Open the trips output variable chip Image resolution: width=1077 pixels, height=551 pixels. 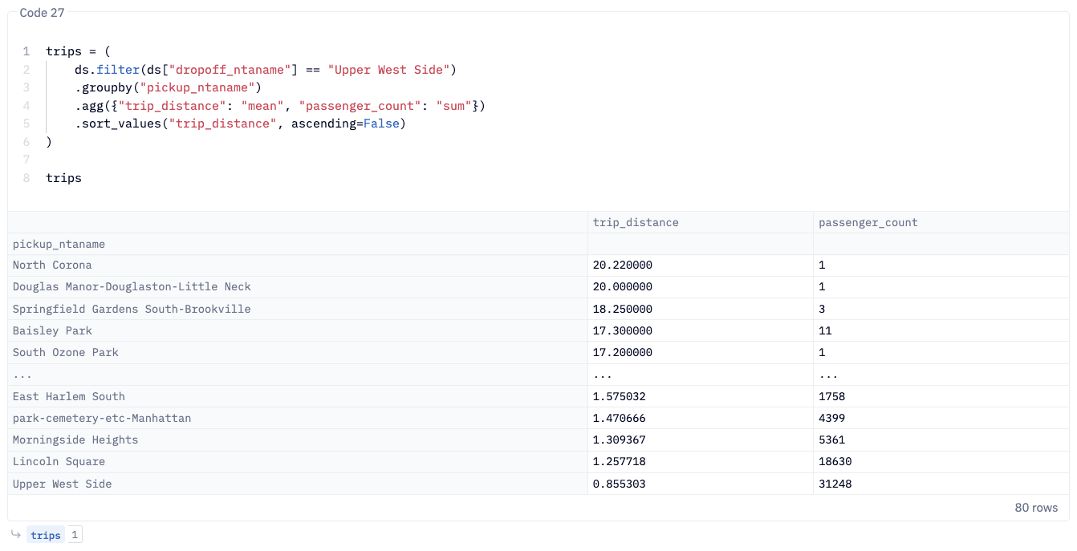[x=46, y=535]
